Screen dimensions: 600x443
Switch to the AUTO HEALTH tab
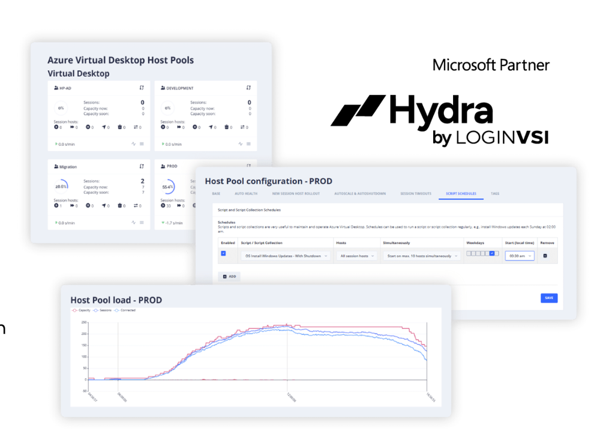[x=246, y=193]
